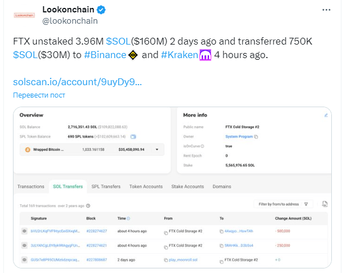Click the edit pencil icon in More info
Screen dimensions: 342x273
tap(326, 115)
